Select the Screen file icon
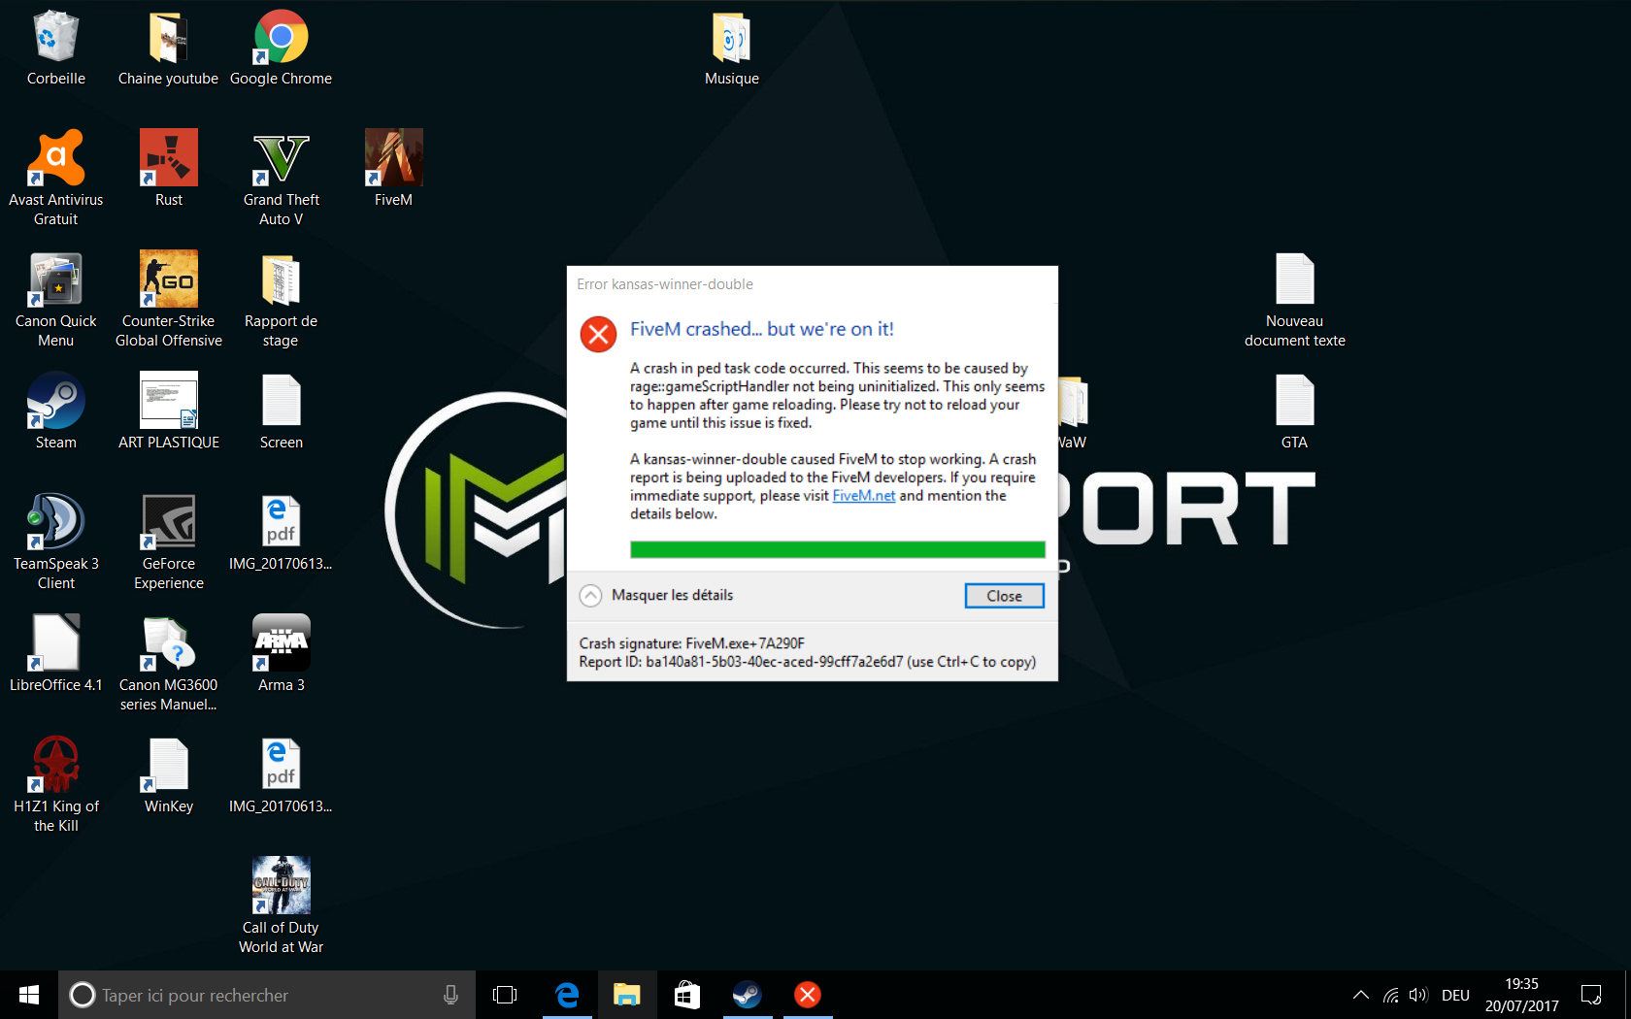Image resolution: width=1631 pixels, height=1019 pixels. 281,411
